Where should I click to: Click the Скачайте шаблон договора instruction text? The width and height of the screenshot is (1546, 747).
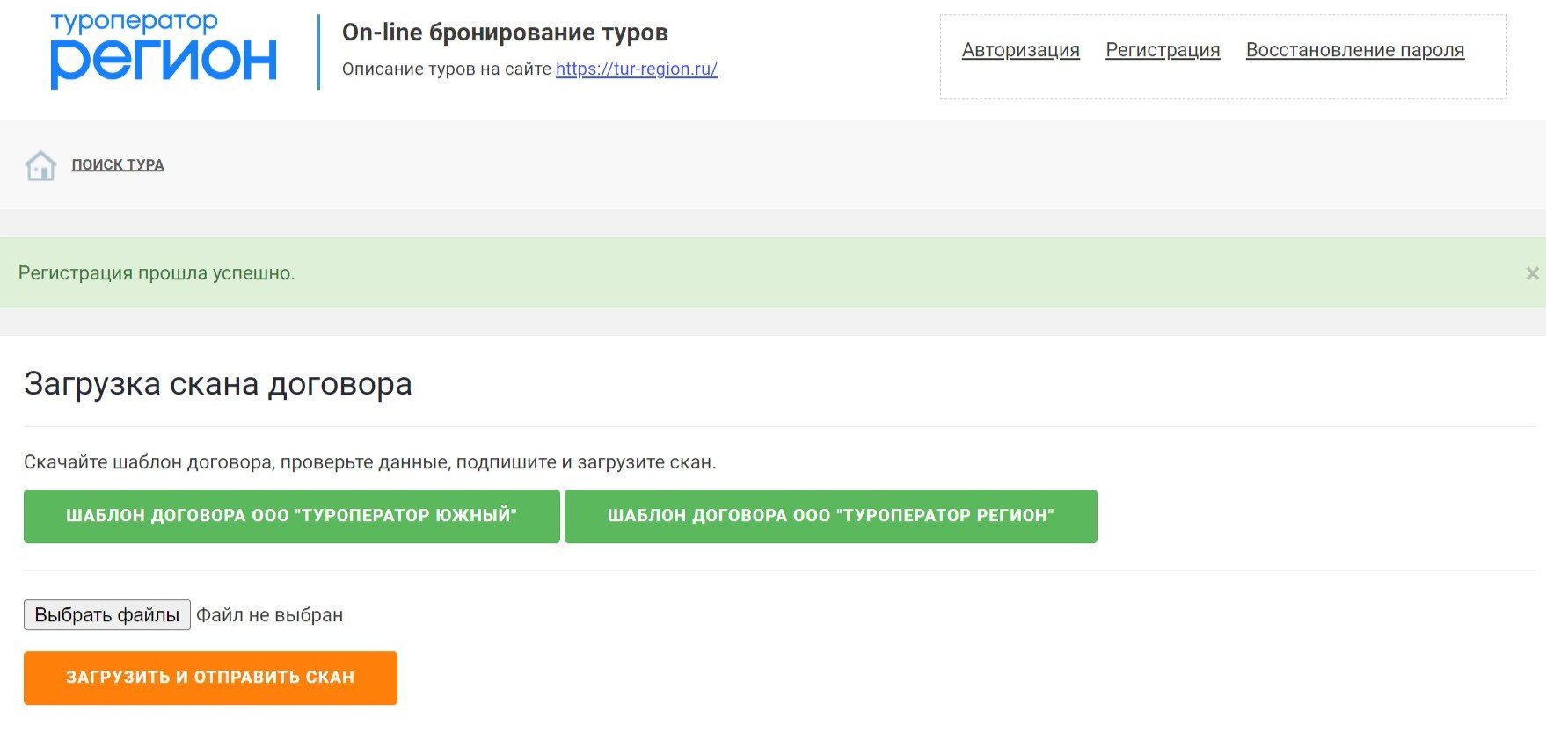[369, 462]
